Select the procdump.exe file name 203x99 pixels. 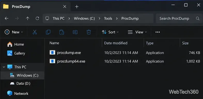pos(69,53)
